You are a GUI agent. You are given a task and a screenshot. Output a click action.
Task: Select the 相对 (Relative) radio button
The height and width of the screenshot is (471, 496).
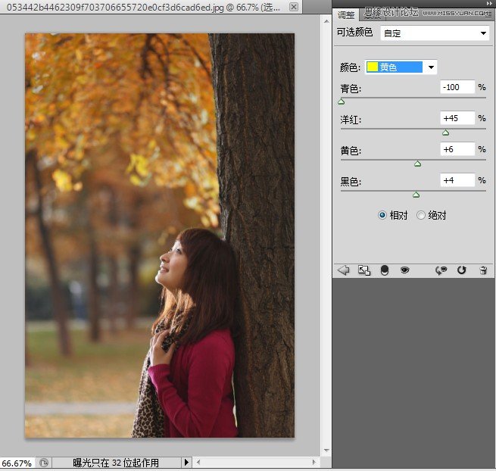(x=382, y=215)
